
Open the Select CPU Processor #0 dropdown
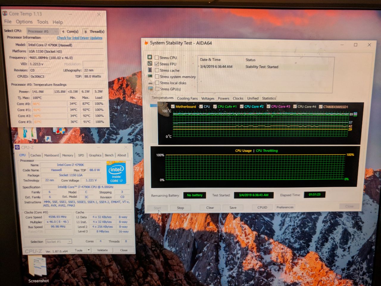coord(43,31)
